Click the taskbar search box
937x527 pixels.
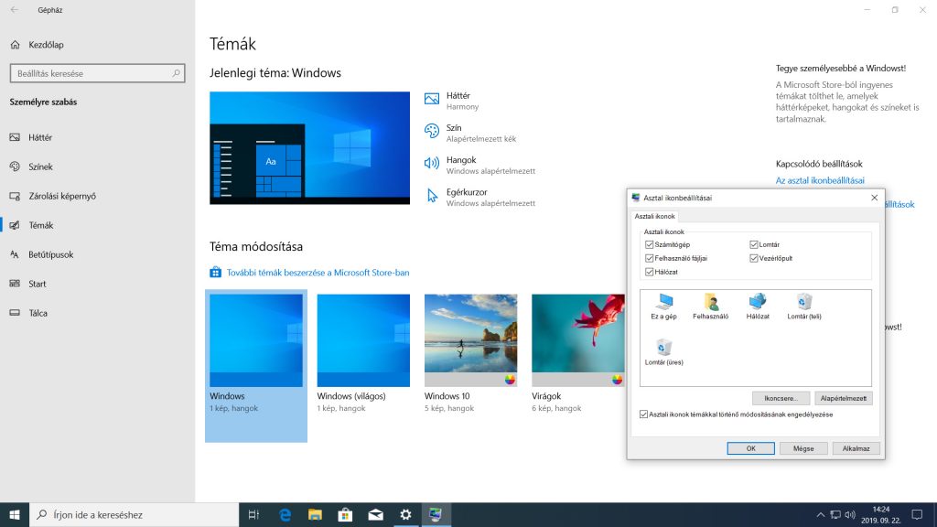coord(134,514)
